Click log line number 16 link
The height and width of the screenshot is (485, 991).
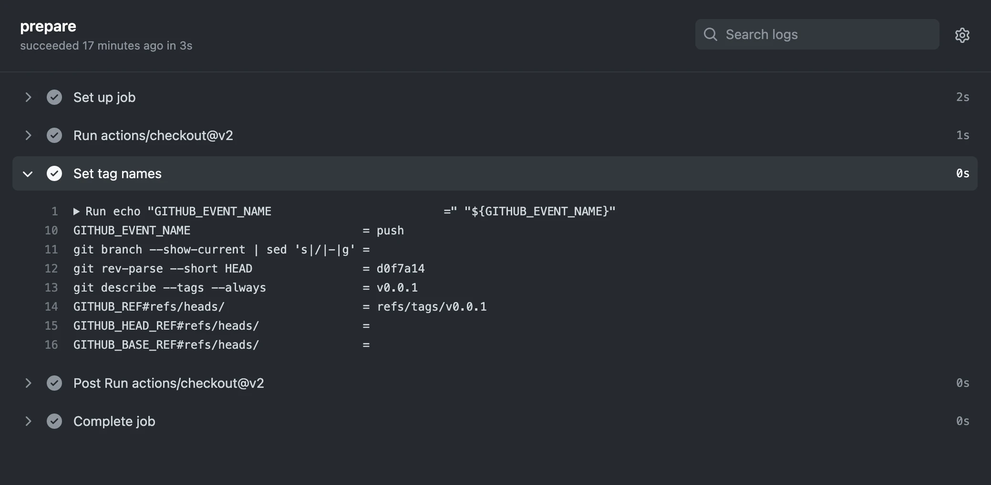coord(51,345)
